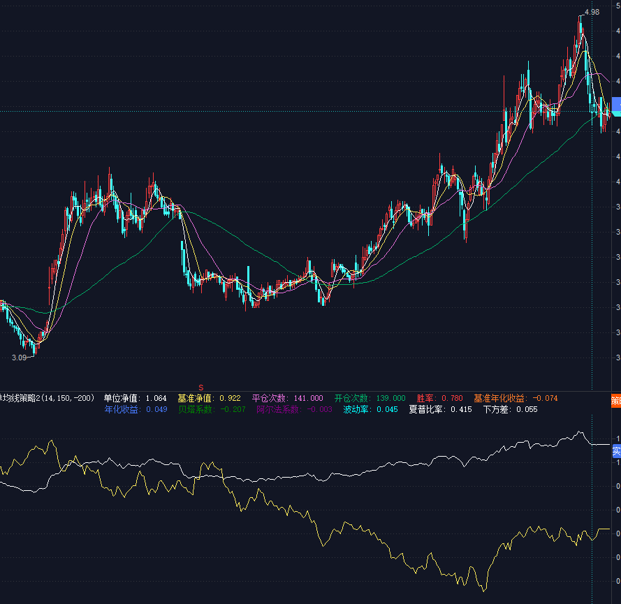Click the 年化收益 0.049 indicator
The image size is (621, 604).
tap(136, 409)
